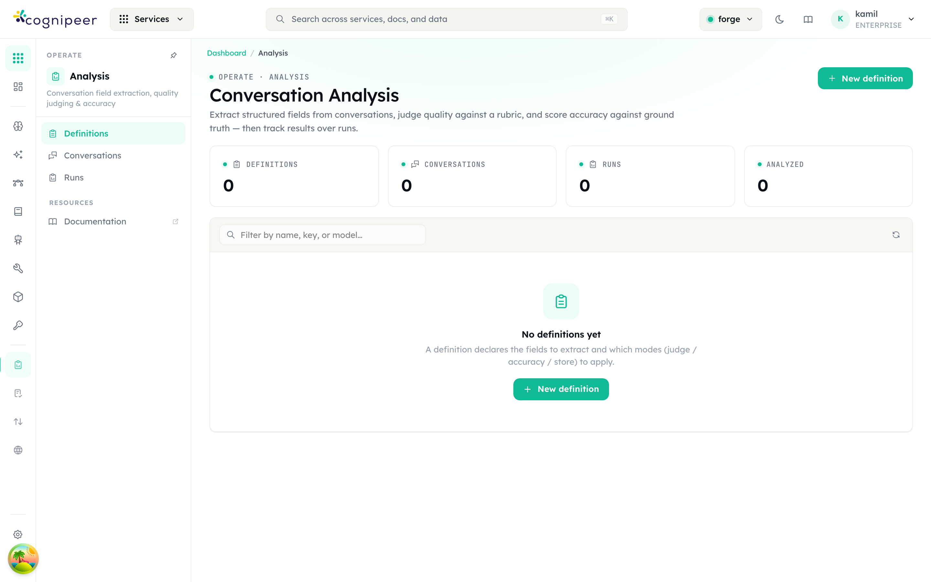The image size is (931, 582).
Task: Expand the kamil account menu chevron
Action: point(911,19)
